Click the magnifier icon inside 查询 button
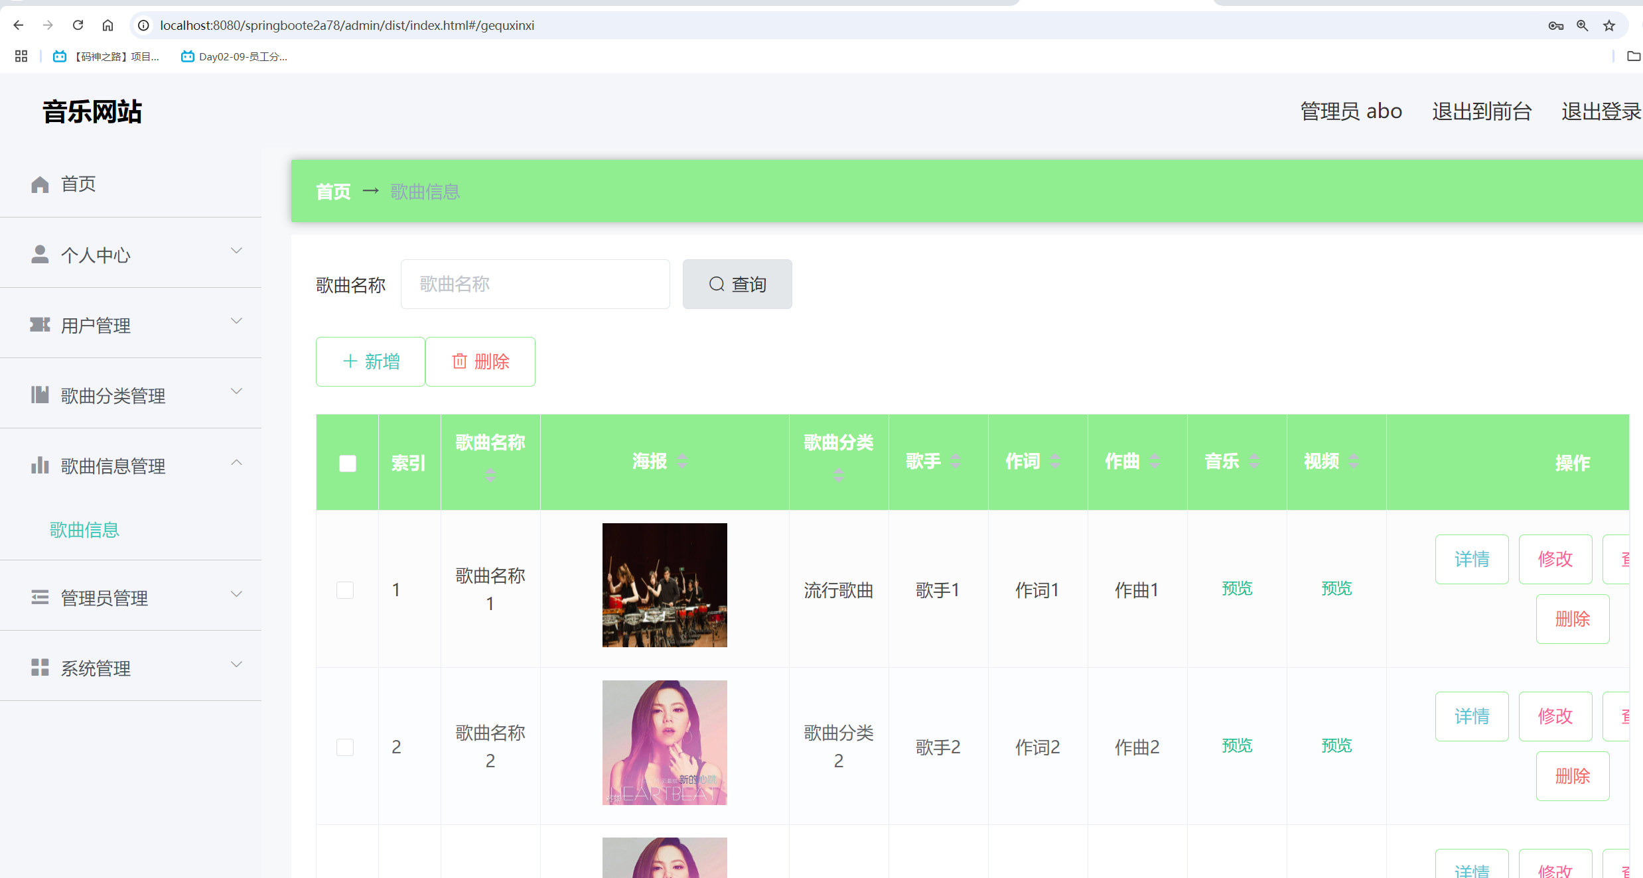 coord(716,284)
